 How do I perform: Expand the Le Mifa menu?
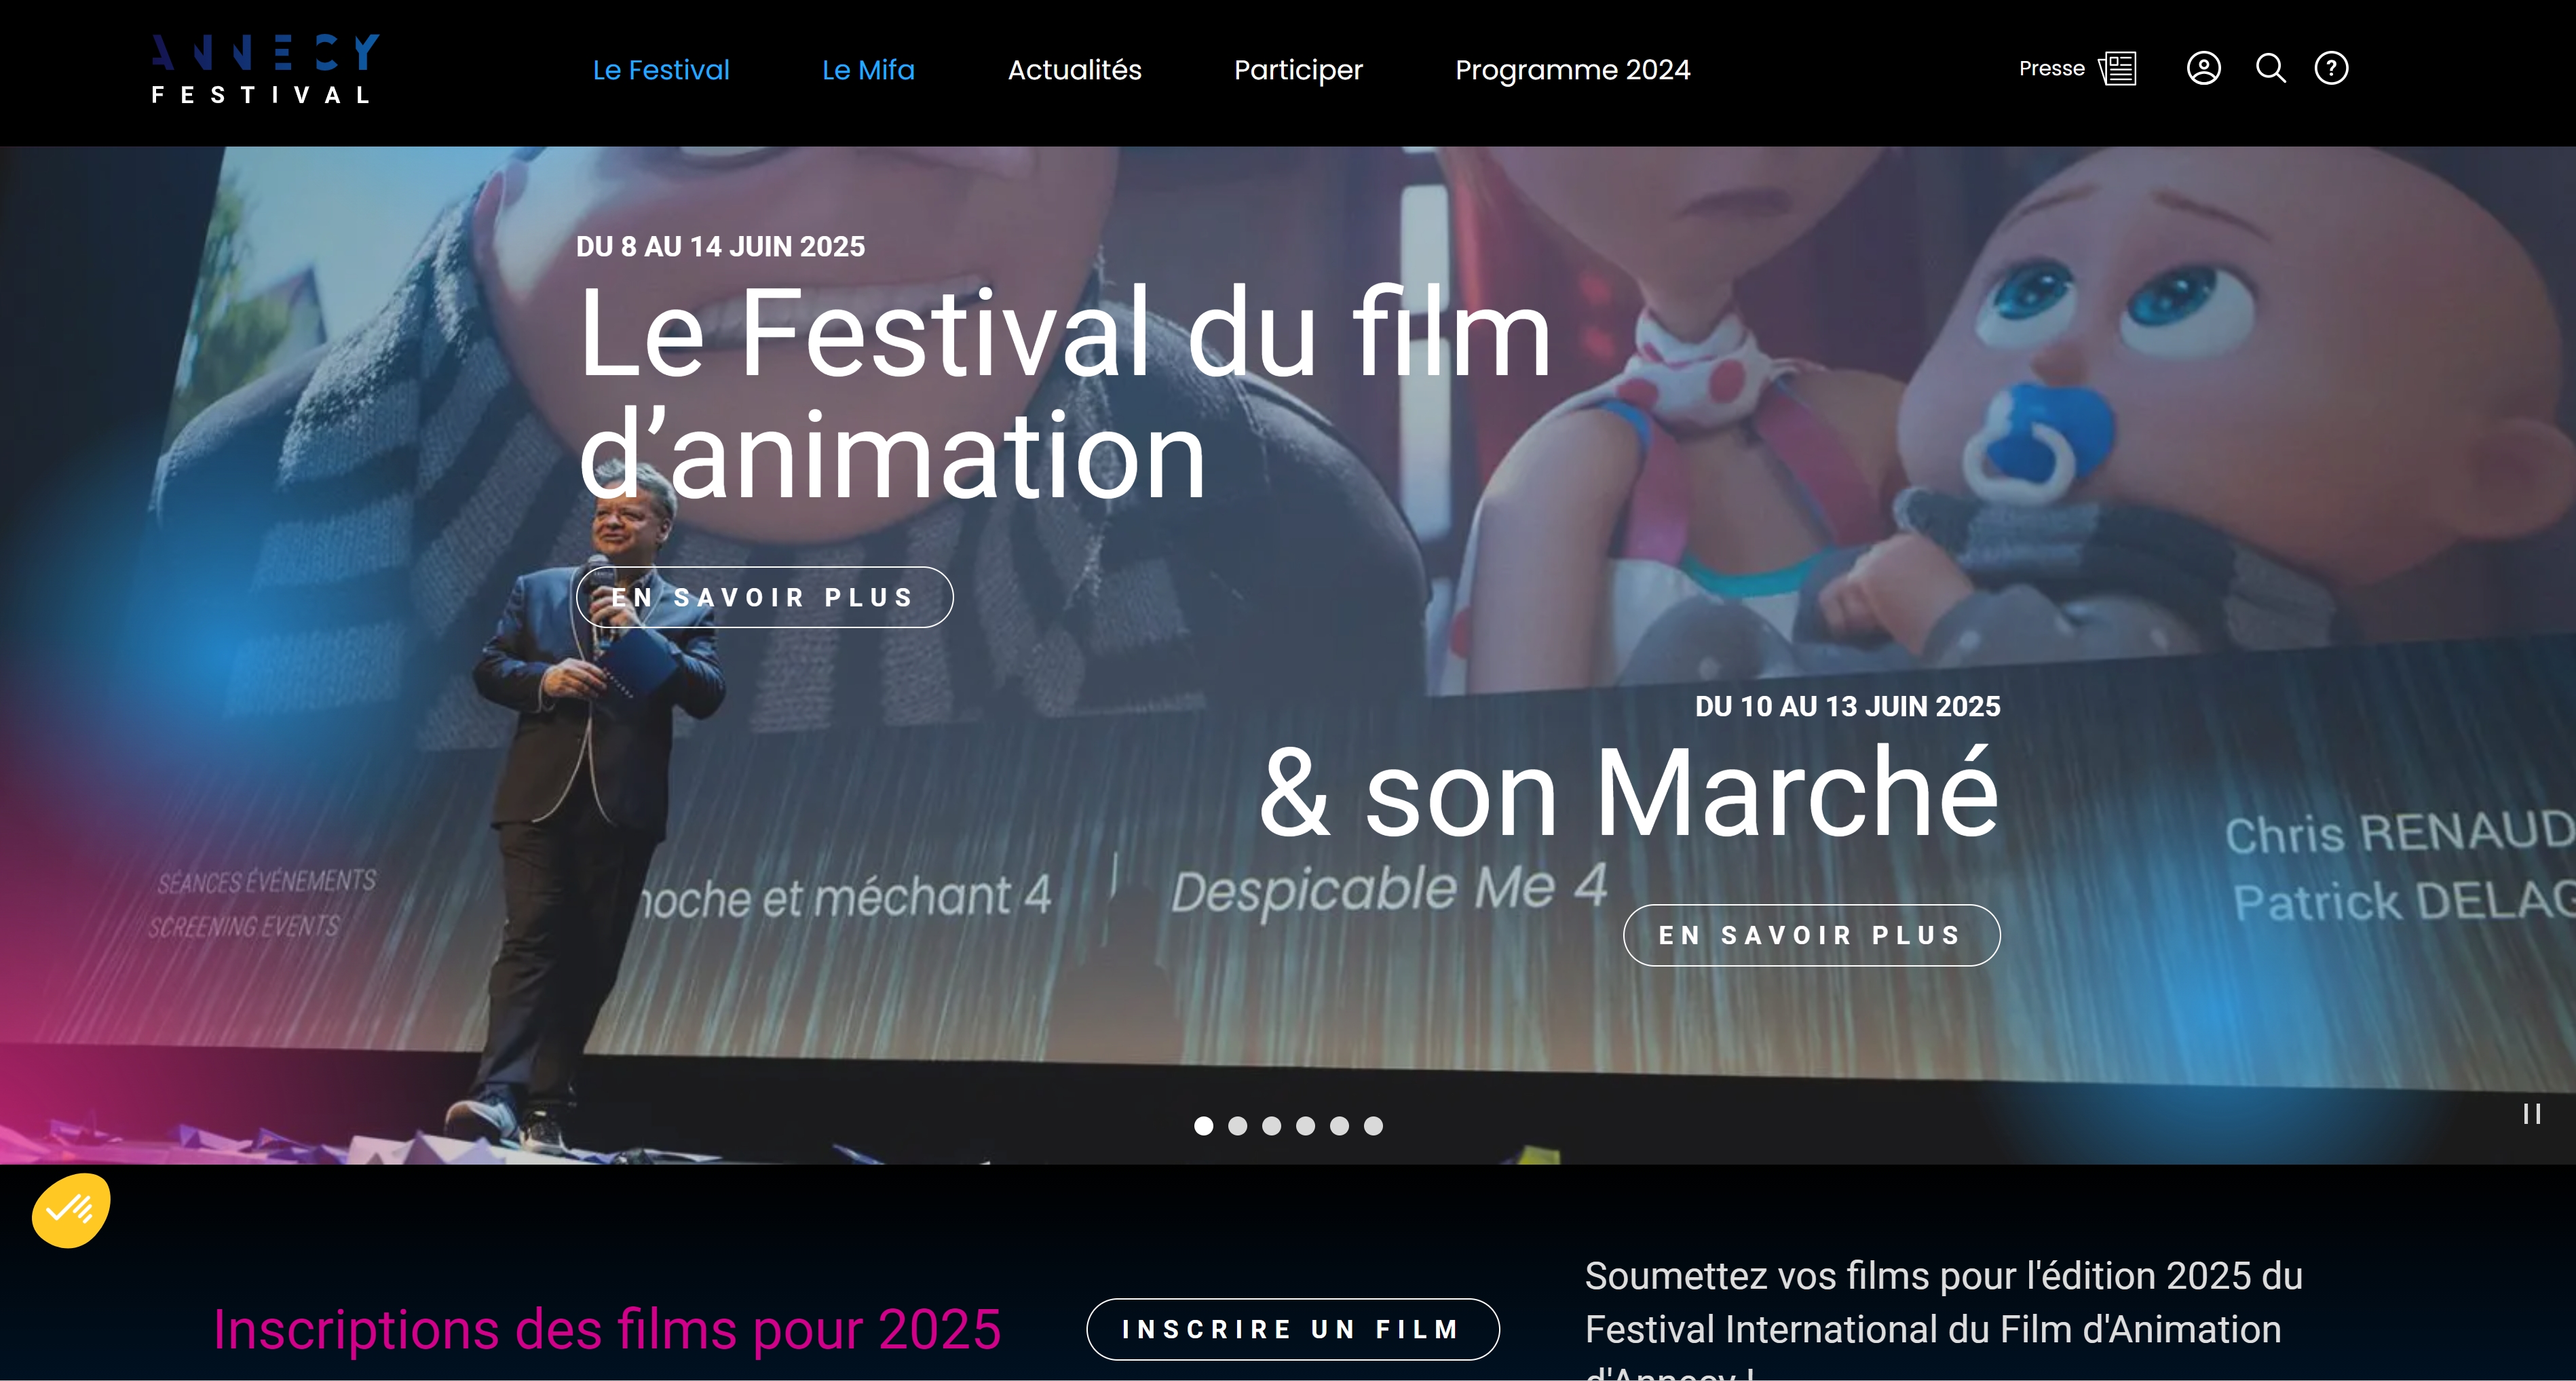pos(868,70)
